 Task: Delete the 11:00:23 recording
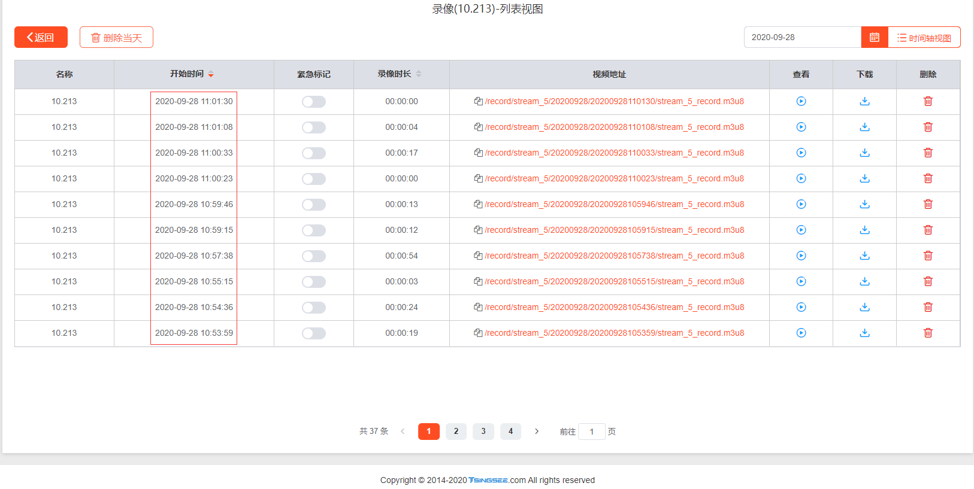point(928,178)
